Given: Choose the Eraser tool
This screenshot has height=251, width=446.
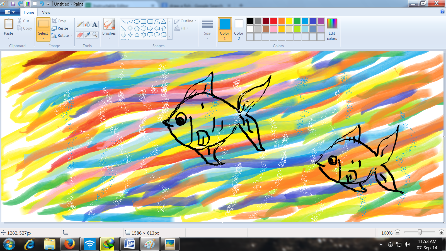Looking at the screenshot, I should pos(80,35).
